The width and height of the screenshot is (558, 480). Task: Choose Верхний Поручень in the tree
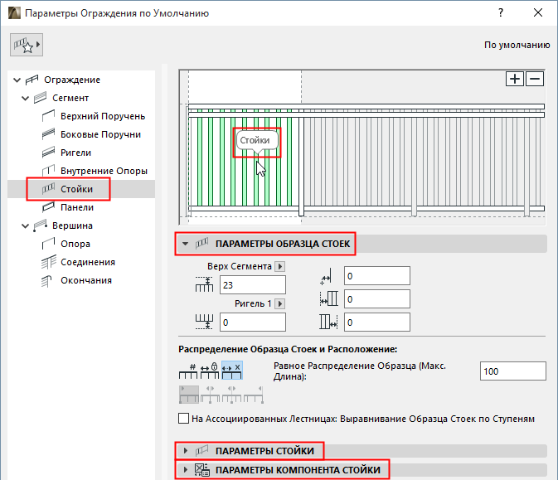point(103,116)
